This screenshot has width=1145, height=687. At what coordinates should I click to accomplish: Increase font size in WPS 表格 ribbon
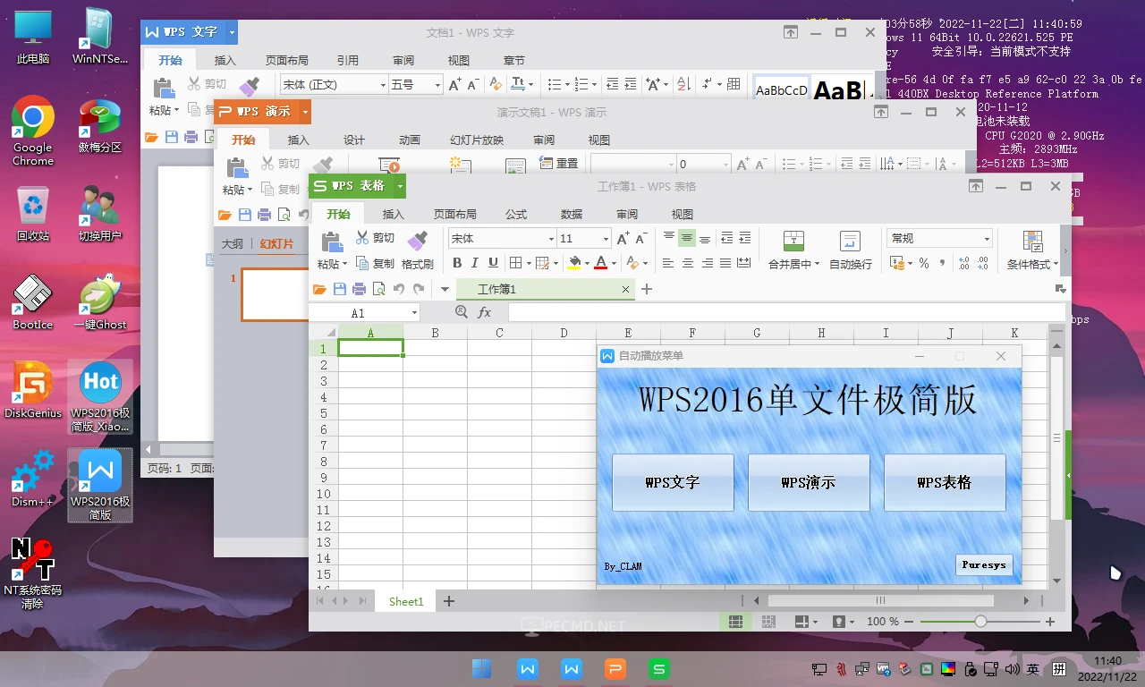(623, 239)
